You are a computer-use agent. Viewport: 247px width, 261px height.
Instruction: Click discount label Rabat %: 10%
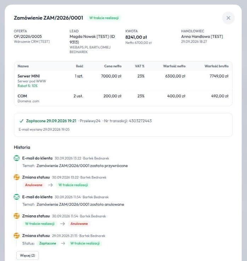point(28,86)
